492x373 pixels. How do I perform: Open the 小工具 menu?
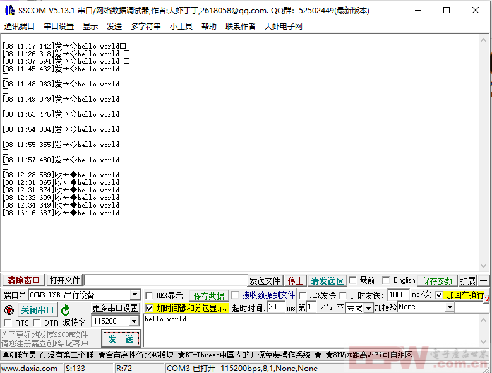pyautogui.click(x=181, y=26)
